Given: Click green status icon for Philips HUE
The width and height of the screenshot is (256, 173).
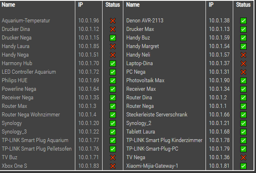Looking at the screenshot, I should pyautogui.click(x=113, y=81).
